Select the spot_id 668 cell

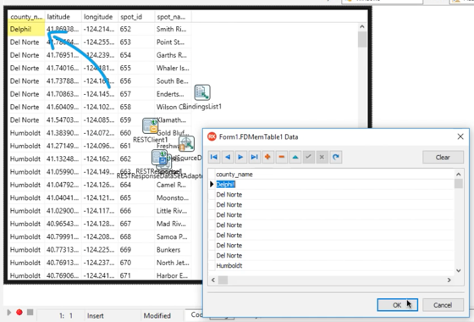[x=136, y=236]
